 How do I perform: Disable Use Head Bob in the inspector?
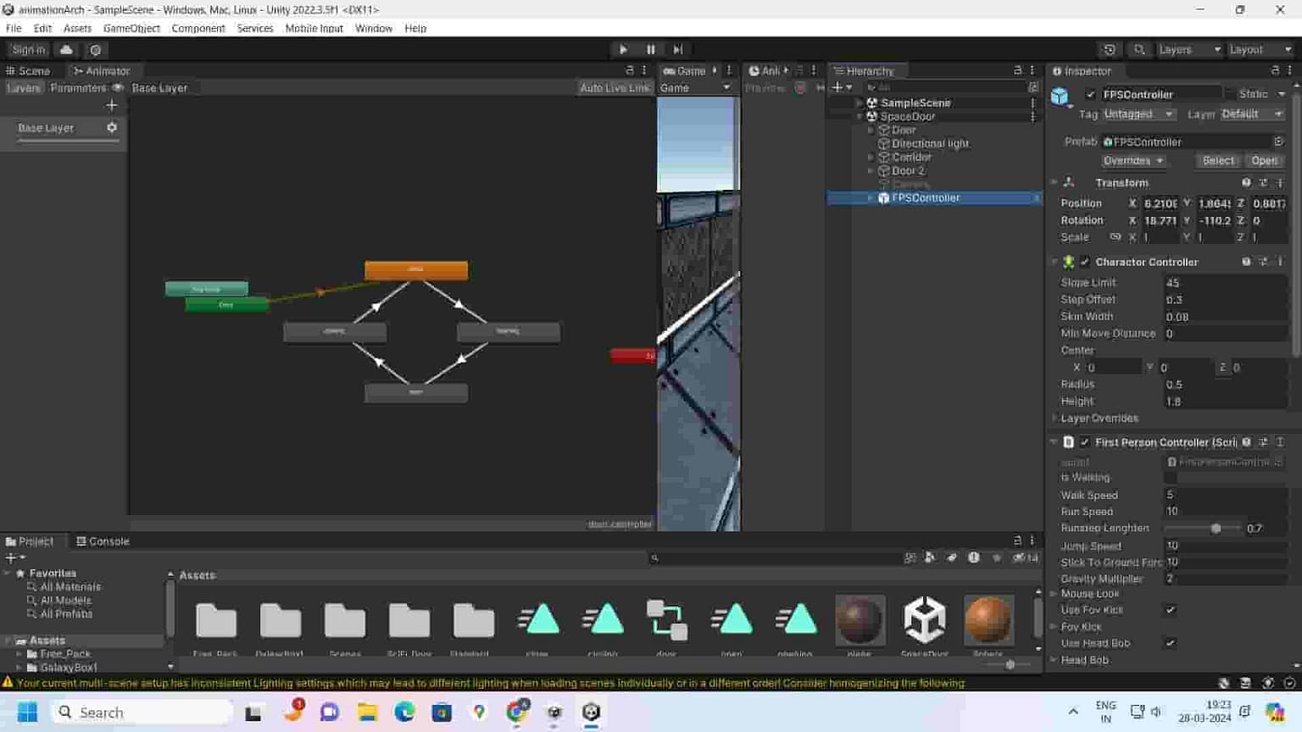1171,643
